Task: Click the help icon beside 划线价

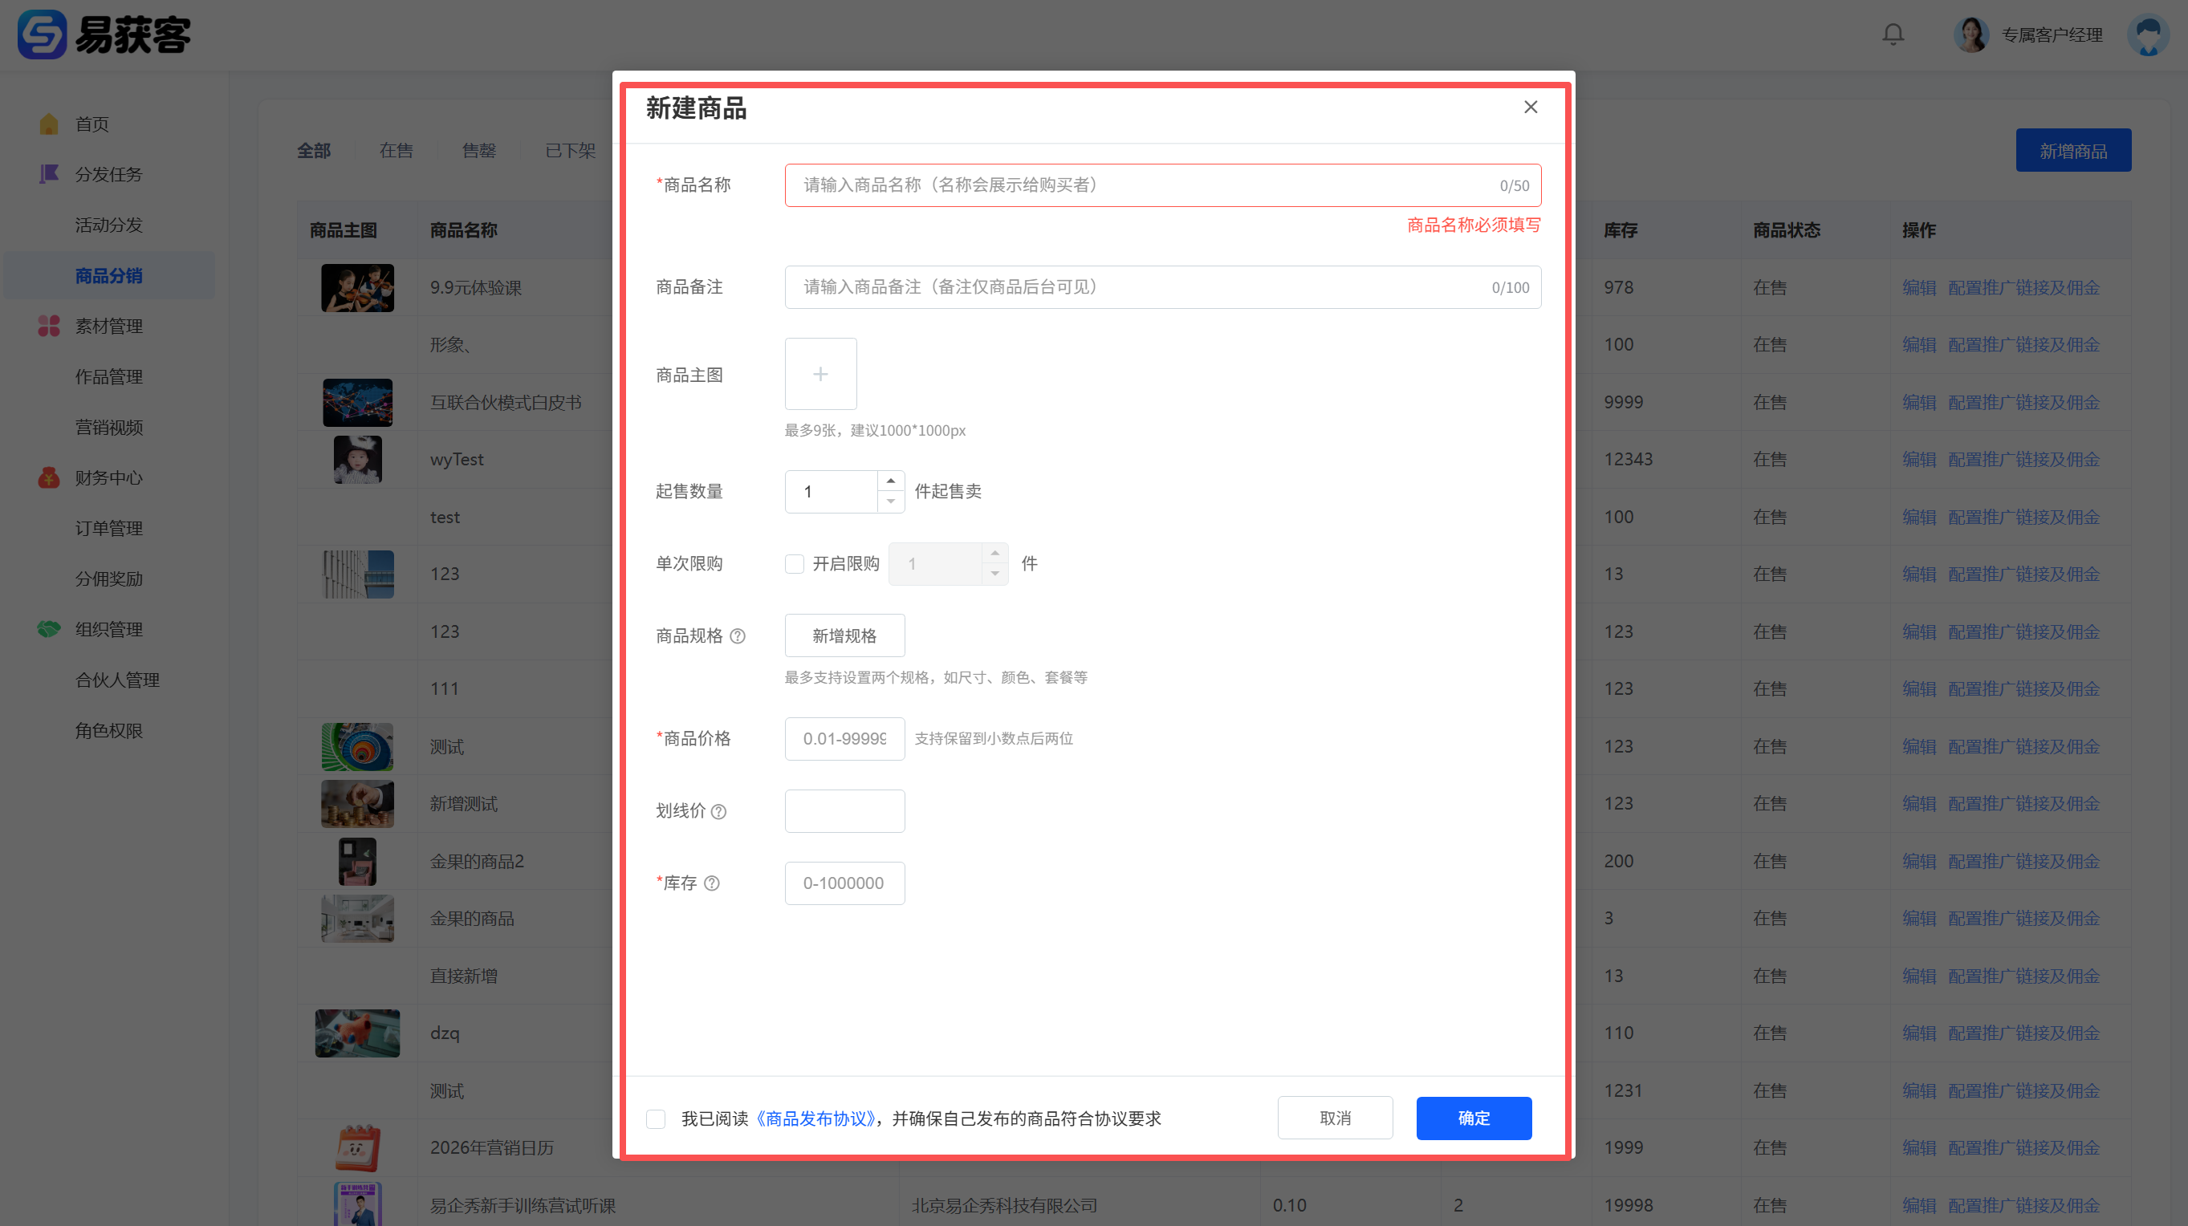Action: (x=718, y=812)
